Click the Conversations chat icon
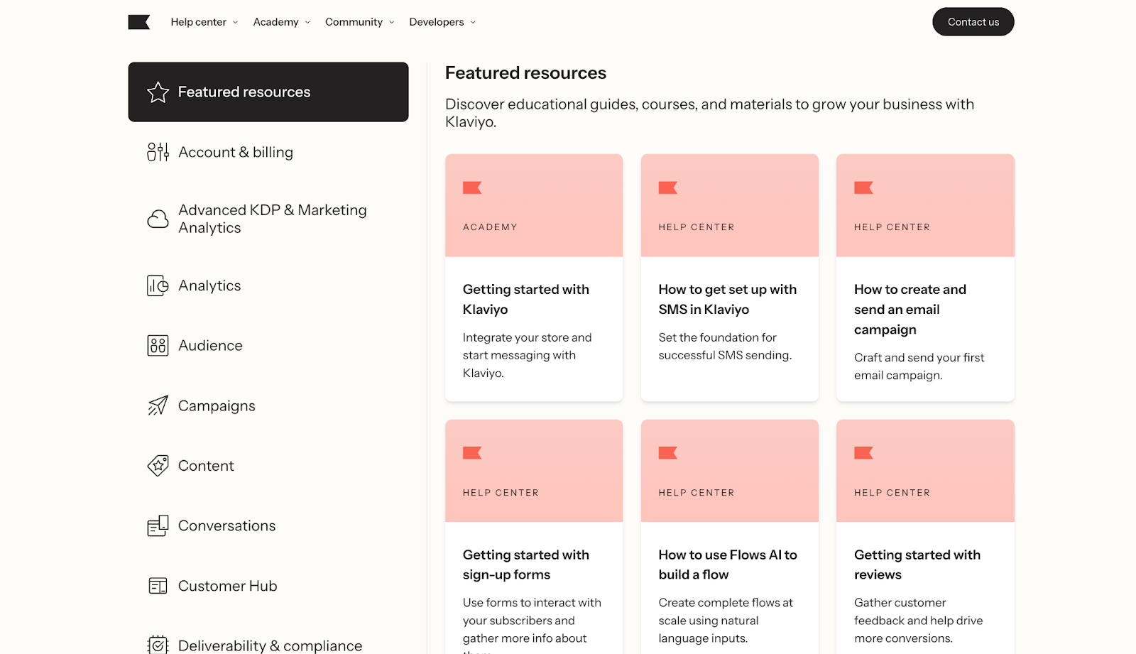 pos(158,526)
